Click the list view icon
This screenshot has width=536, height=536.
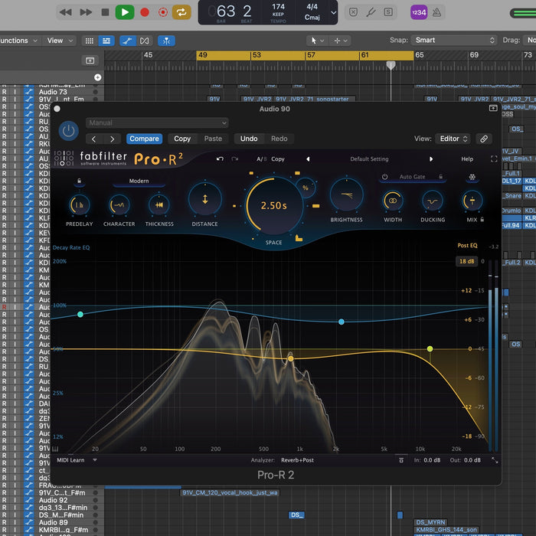(x=106, y=41)
